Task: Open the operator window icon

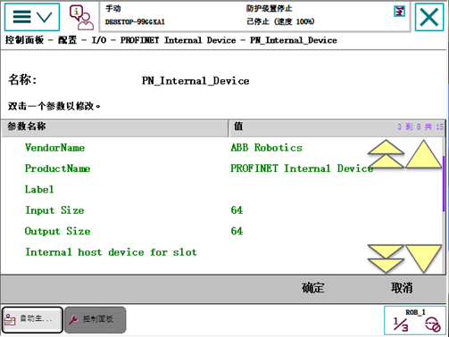Action: (81, 17)
